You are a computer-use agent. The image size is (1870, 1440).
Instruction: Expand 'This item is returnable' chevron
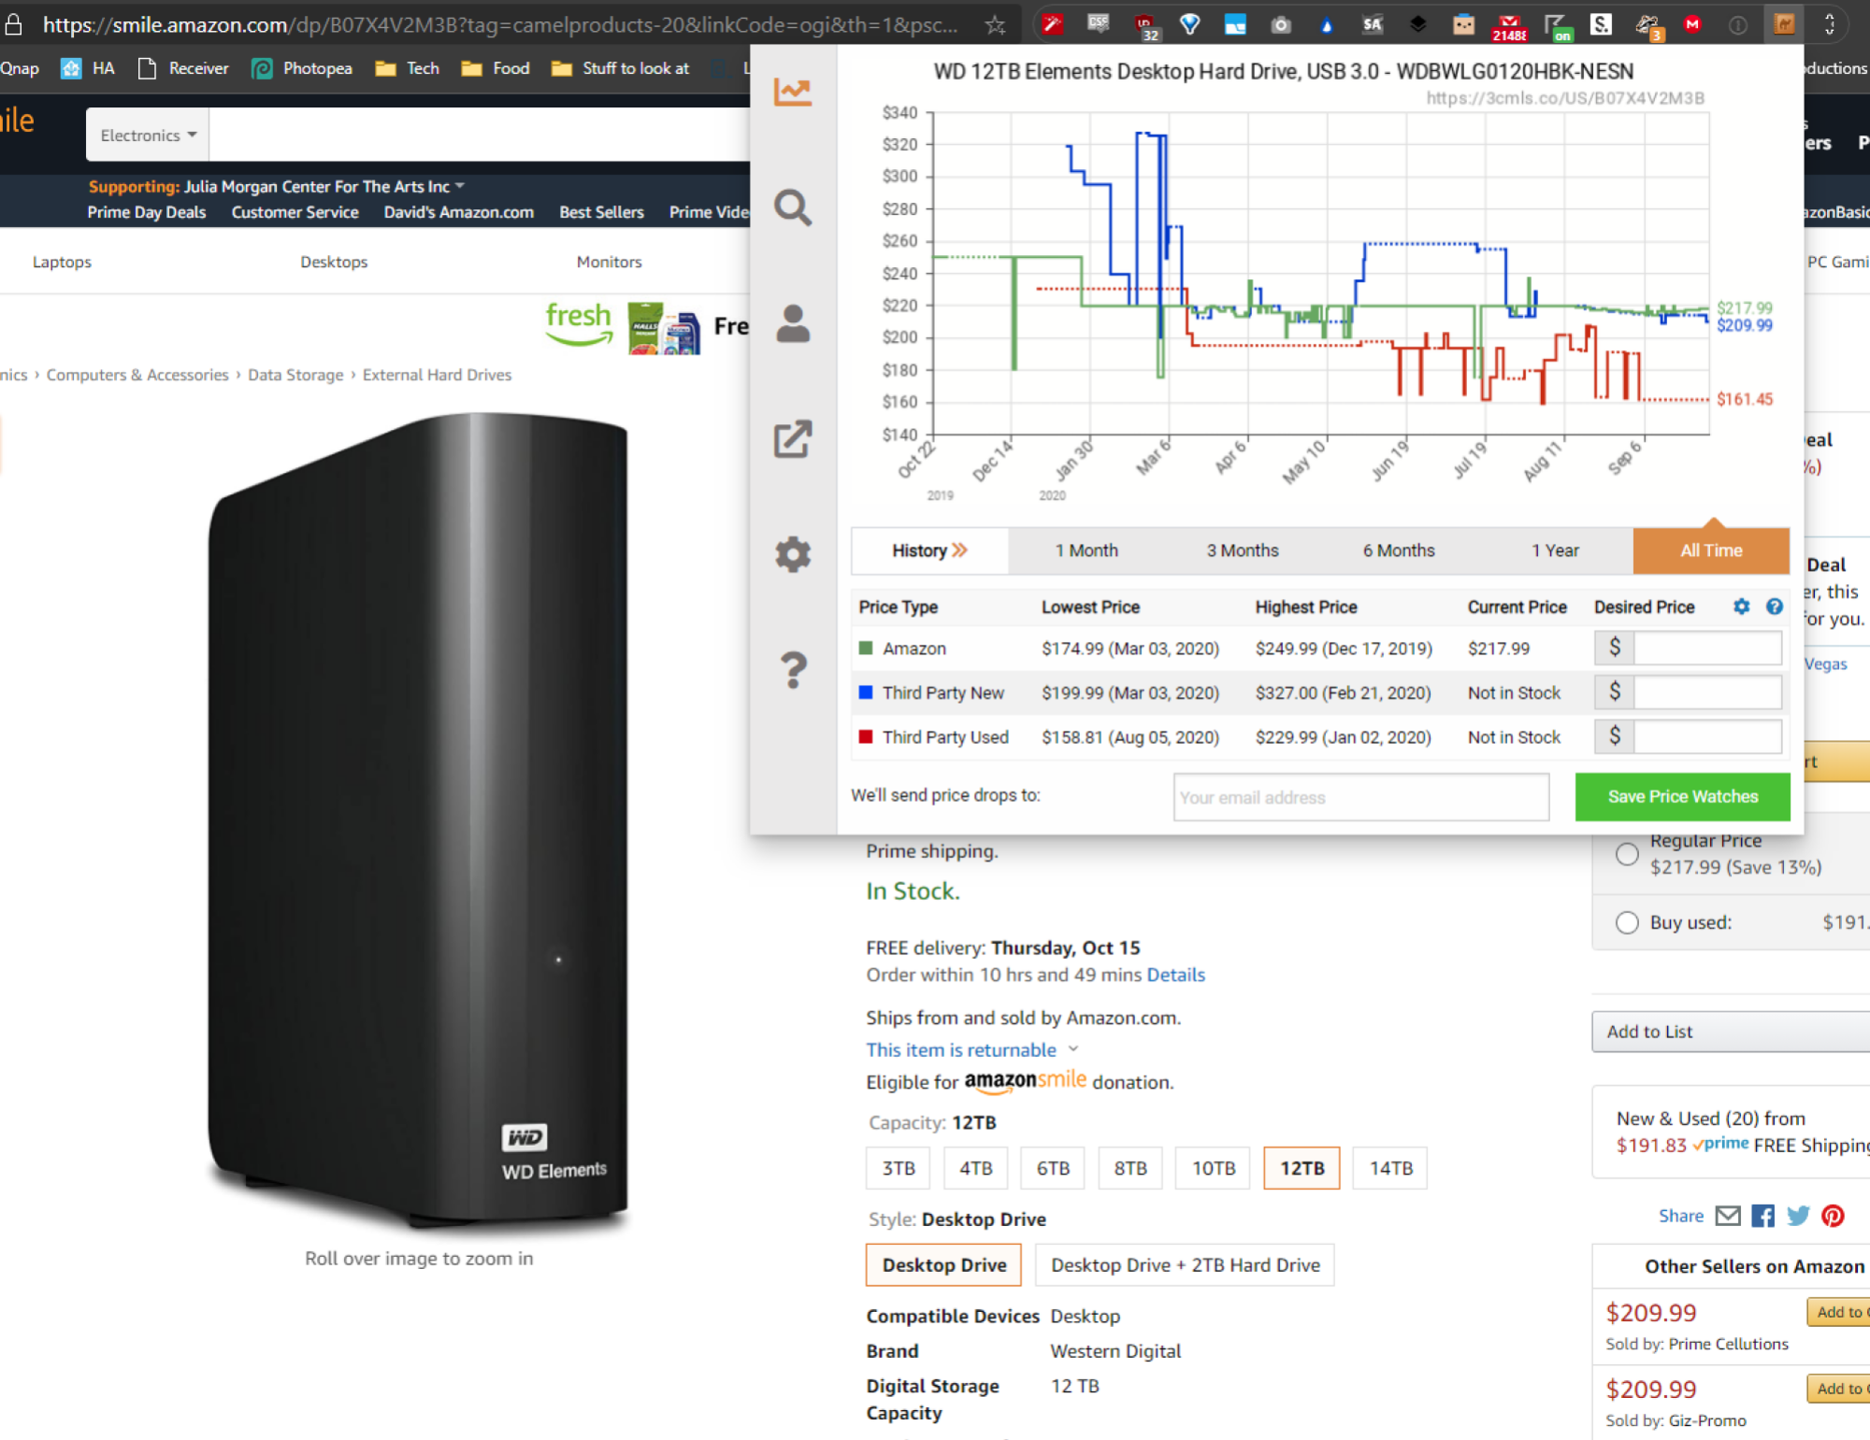pos(1073,1049)
